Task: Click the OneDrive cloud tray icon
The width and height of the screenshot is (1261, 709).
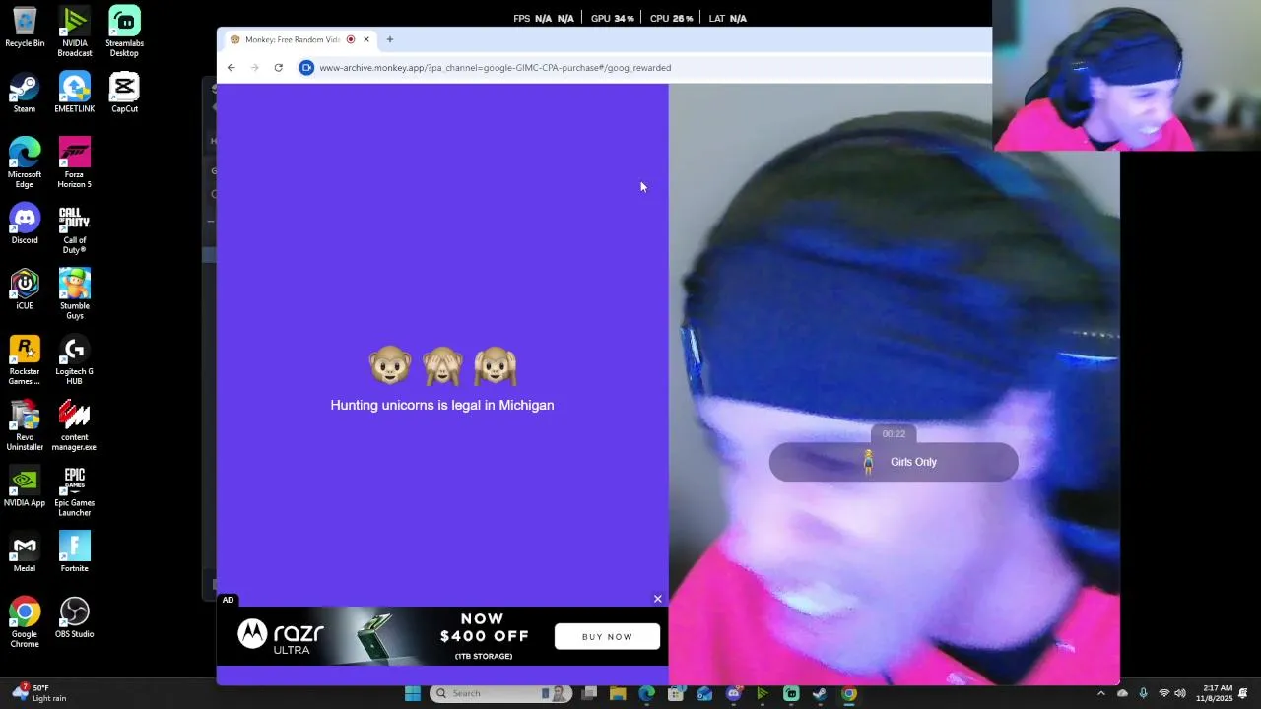Action: click(x=1122, y=693)
